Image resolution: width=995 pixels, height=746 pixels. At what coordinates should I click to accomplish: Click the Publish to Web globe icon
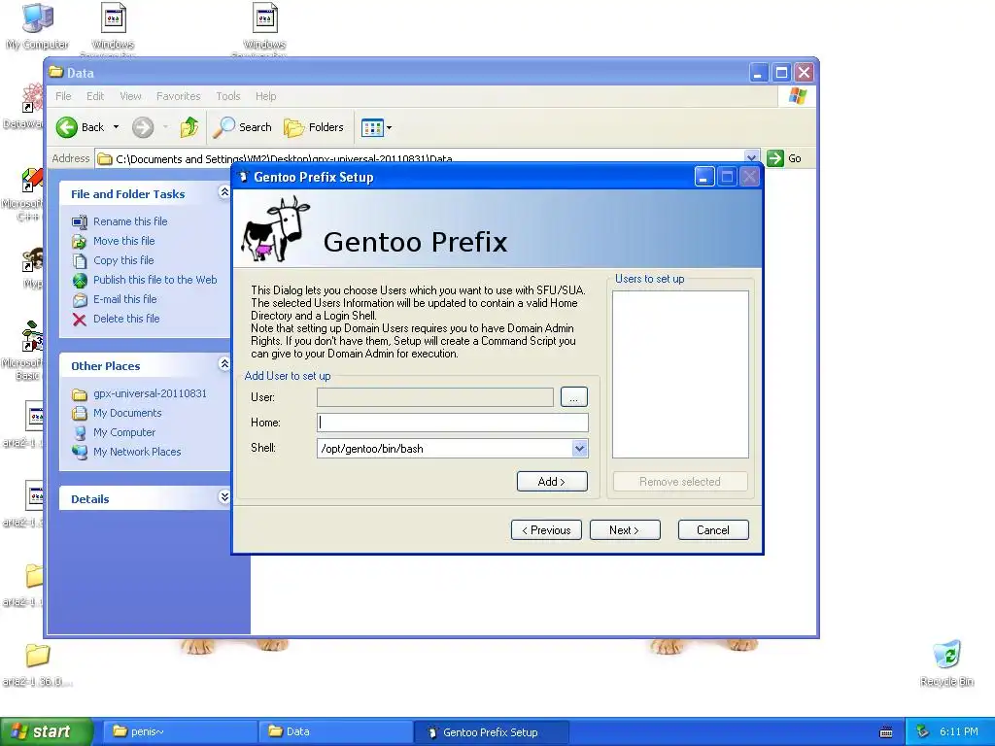click(80, 281)
